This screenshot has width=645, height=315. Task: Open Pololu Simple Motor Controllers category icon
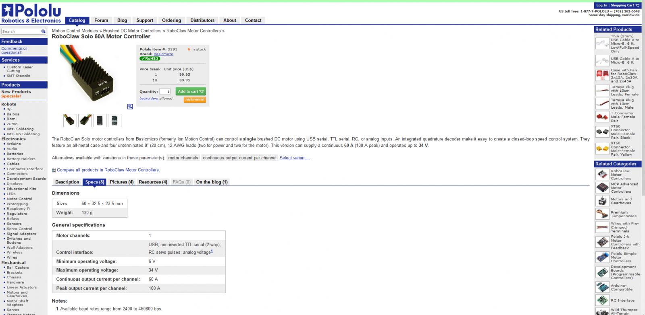602,257
